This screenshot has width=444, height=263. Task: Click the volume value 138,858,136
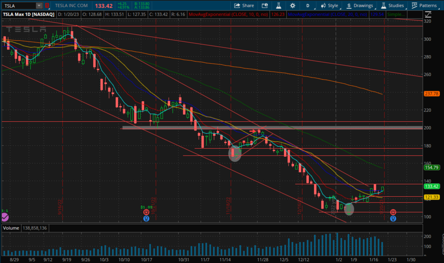click(x=35, y=228)
